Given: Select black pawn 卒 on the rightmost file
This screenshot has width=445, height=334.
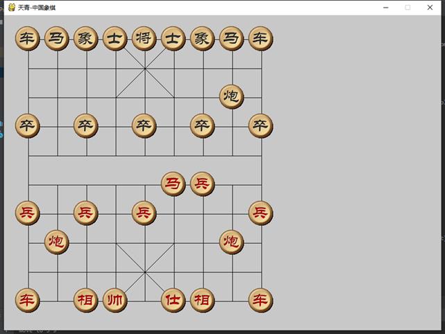Looking at the screenshot, I should [260, 126].
